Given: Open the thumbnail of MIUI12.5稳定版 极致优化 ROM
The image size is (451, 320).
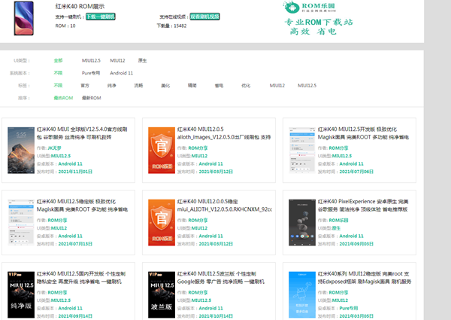Looking at the screenshot, I should pyautogui.click(x=21, y=223).
